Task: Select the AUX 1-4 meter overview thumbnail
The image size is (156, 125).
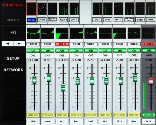Action: (63, 9)
